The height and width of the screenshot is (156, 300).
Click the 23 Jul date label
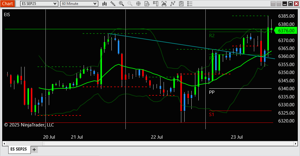[237, 137]
